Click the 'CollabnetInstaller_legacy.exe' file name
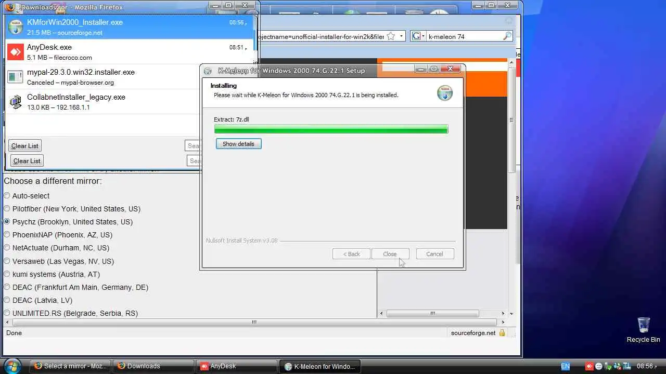This screenshot has width=666, height=374. click(76, 97)
